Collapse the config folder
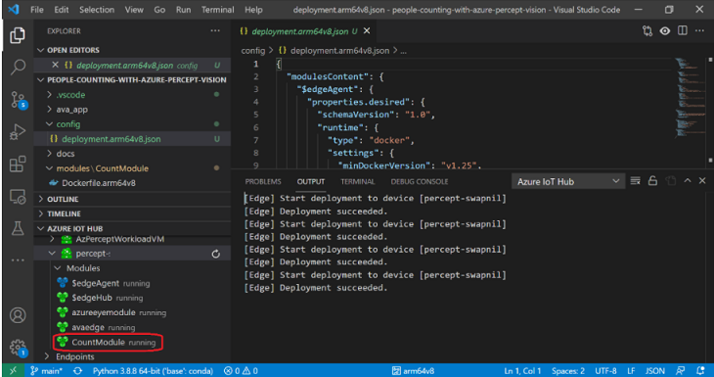Image resolution: width=714 pixels, height=377 pixels. [50, 124]
